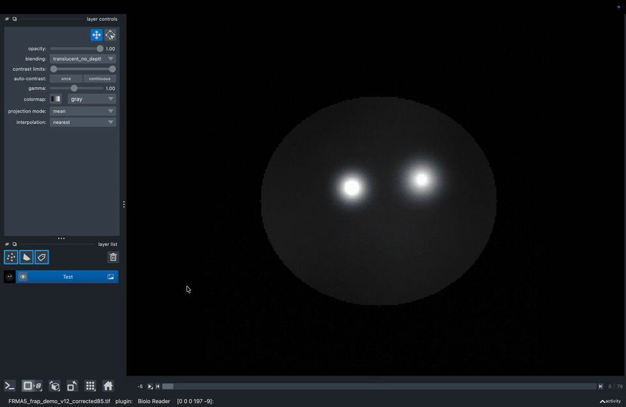Select the pan/zoom mode tool
This screenshot has height=407, width=626.
(97, 35)
